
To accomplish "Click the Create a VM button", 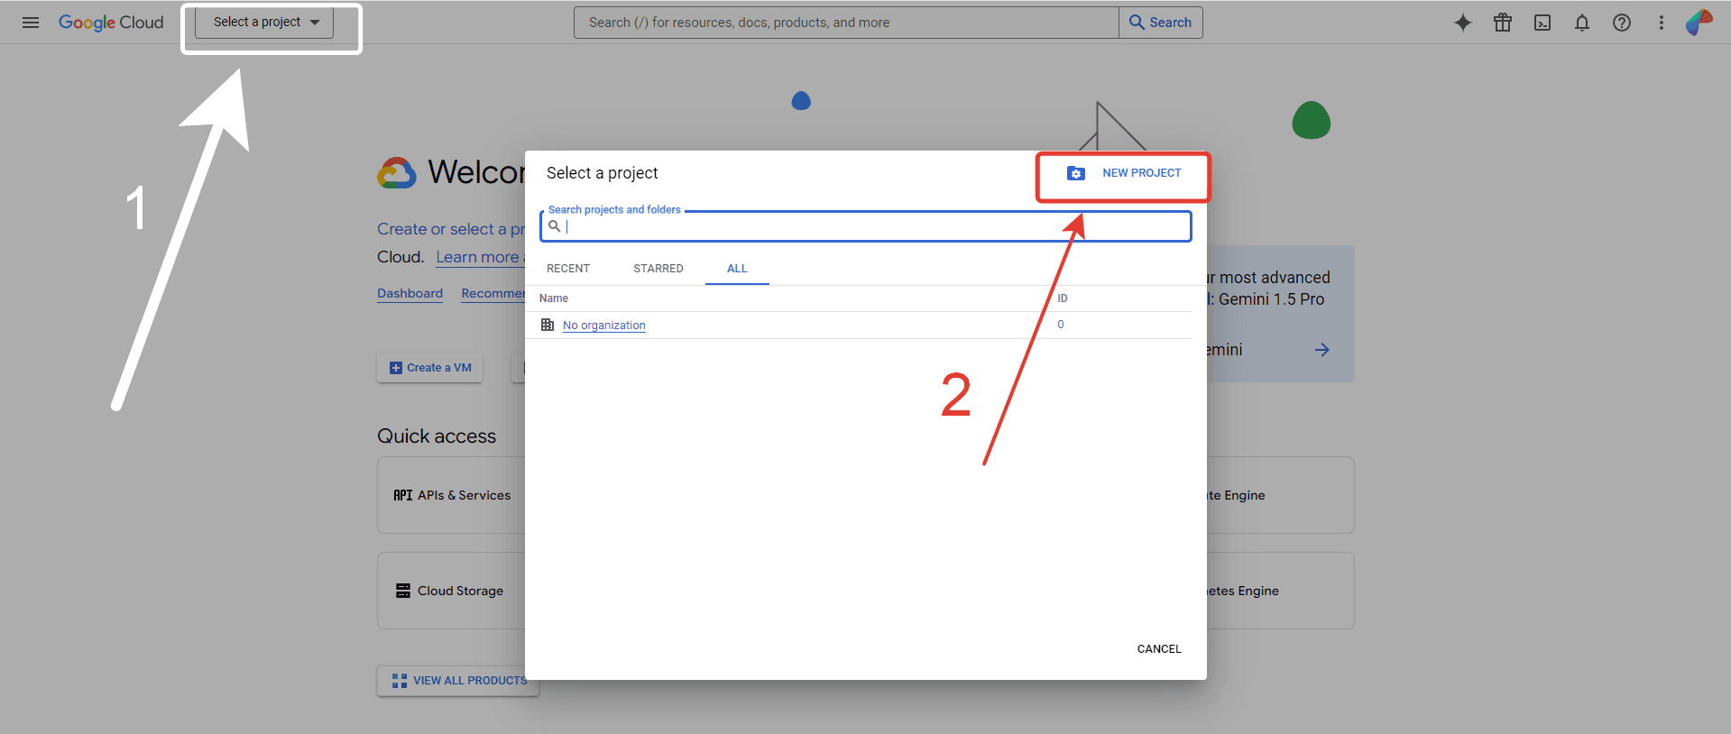I will (x=430, y=368).
